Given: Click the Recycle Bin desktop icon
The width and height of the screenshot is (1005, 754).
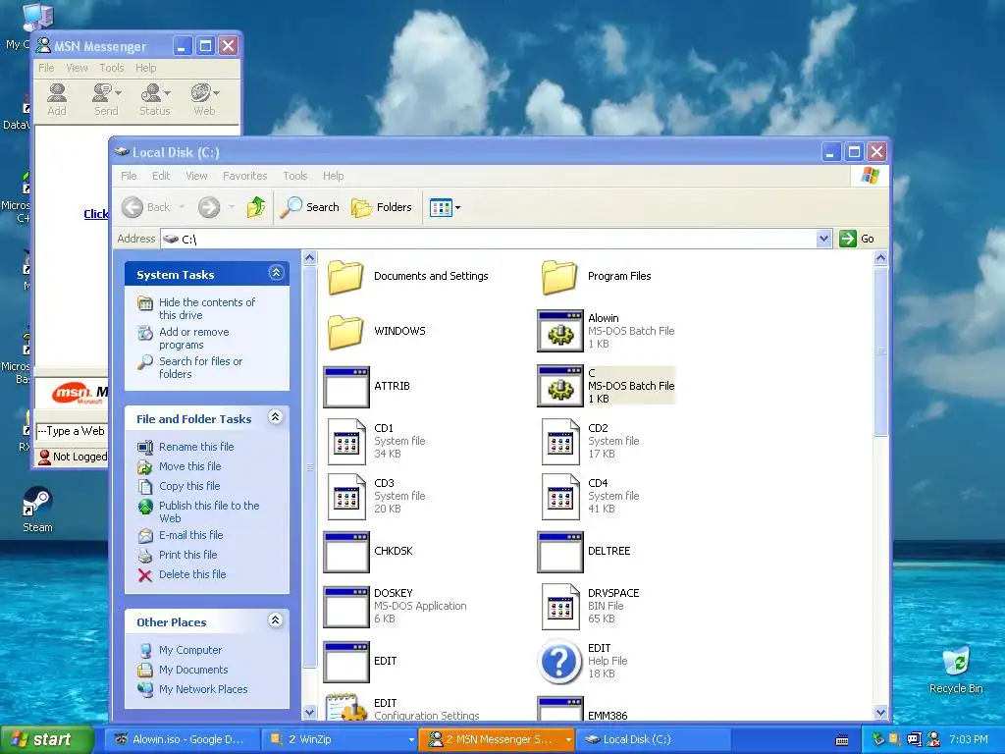Looking at the screenshot, I should pyautogui.click(x=956, y=671).
